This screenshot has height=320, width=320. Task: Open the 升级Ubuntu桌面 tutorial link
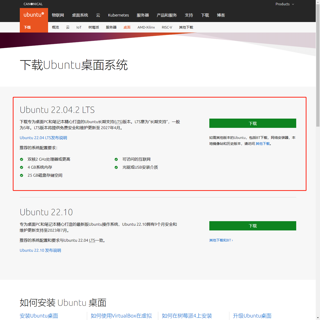[x=252, y=316]
